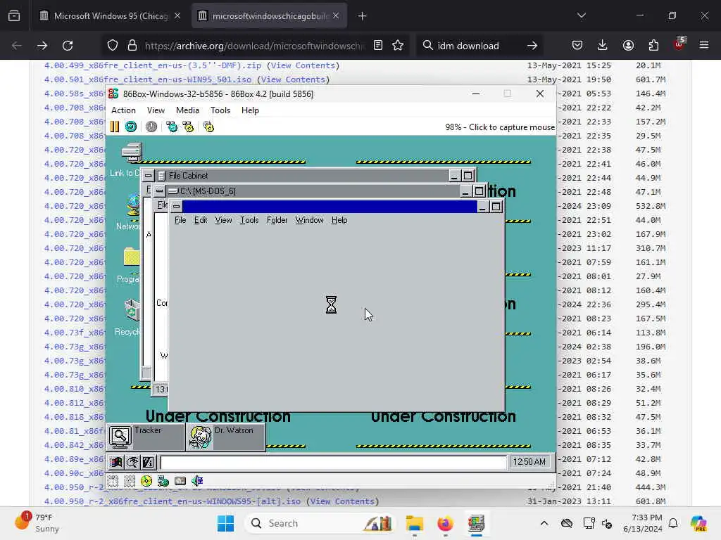This screenshot has height=540, width=721.
Task: Click the info Help icon on Chicago taskbar
Action: tap(149, 463)
